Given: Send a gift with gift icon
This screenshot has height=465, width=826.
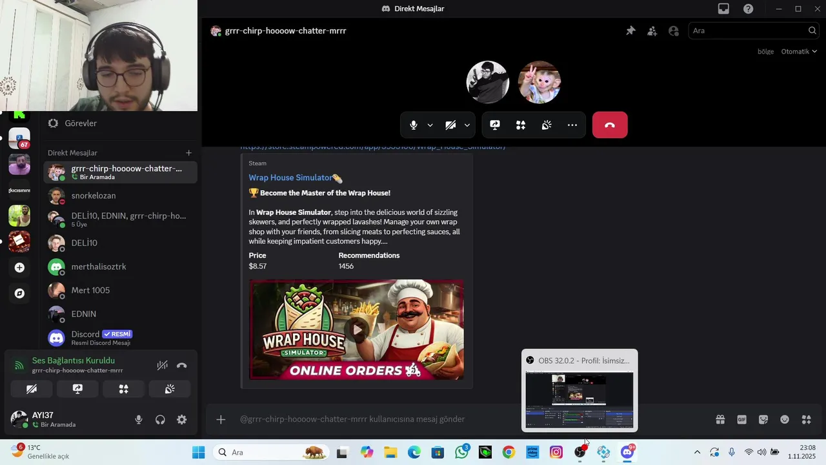Looking at the screenshot, I should [720, 419].
